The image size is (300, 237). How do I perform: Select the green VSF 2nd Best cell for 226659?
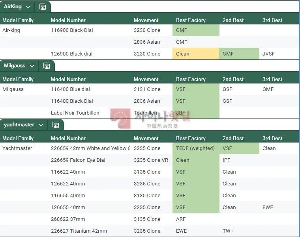[239, 148]
